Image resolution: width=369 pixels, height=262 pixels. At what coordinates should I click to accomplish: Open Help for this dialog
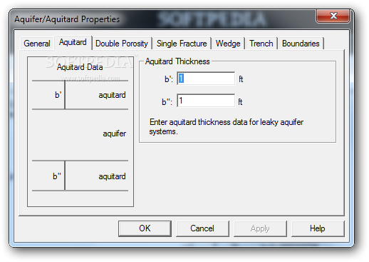click(x=318, y=228)
